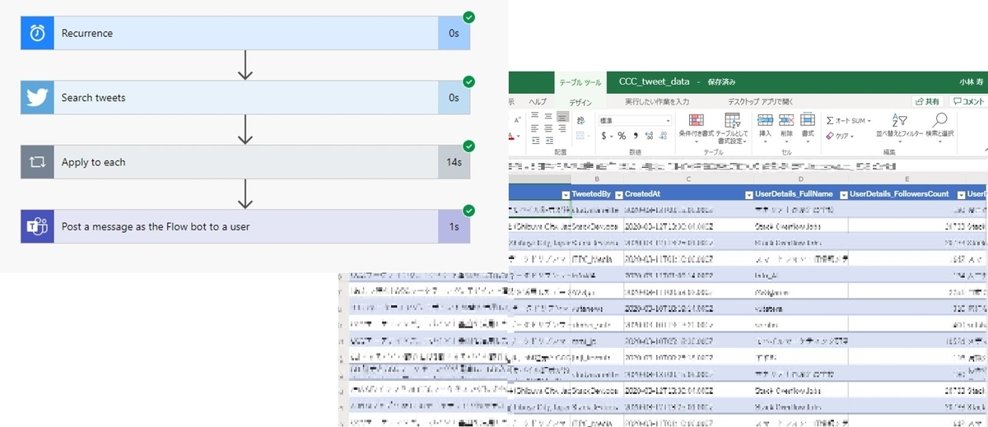The image size is (988, 427).
Task: Click the Recurrence clock icon
Action: (x=37, y=33)
